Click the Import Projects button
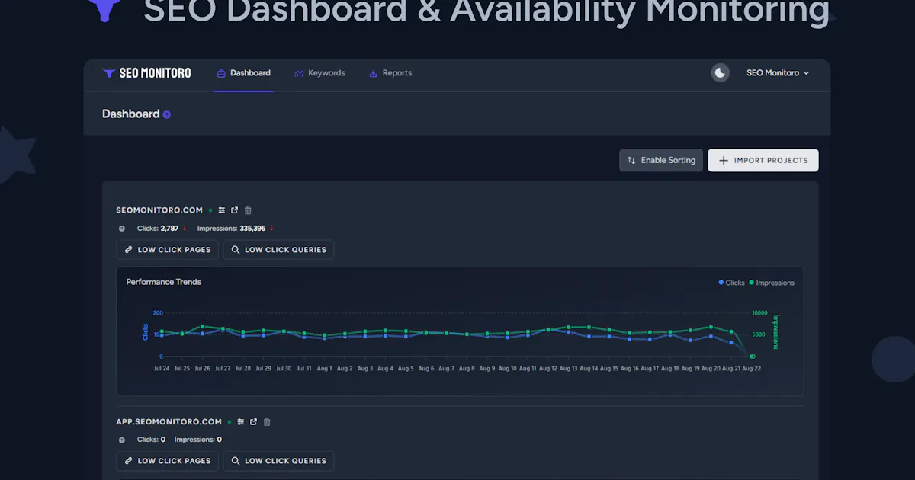This screenshot has height=480, width=915. (x=763, y=160)
